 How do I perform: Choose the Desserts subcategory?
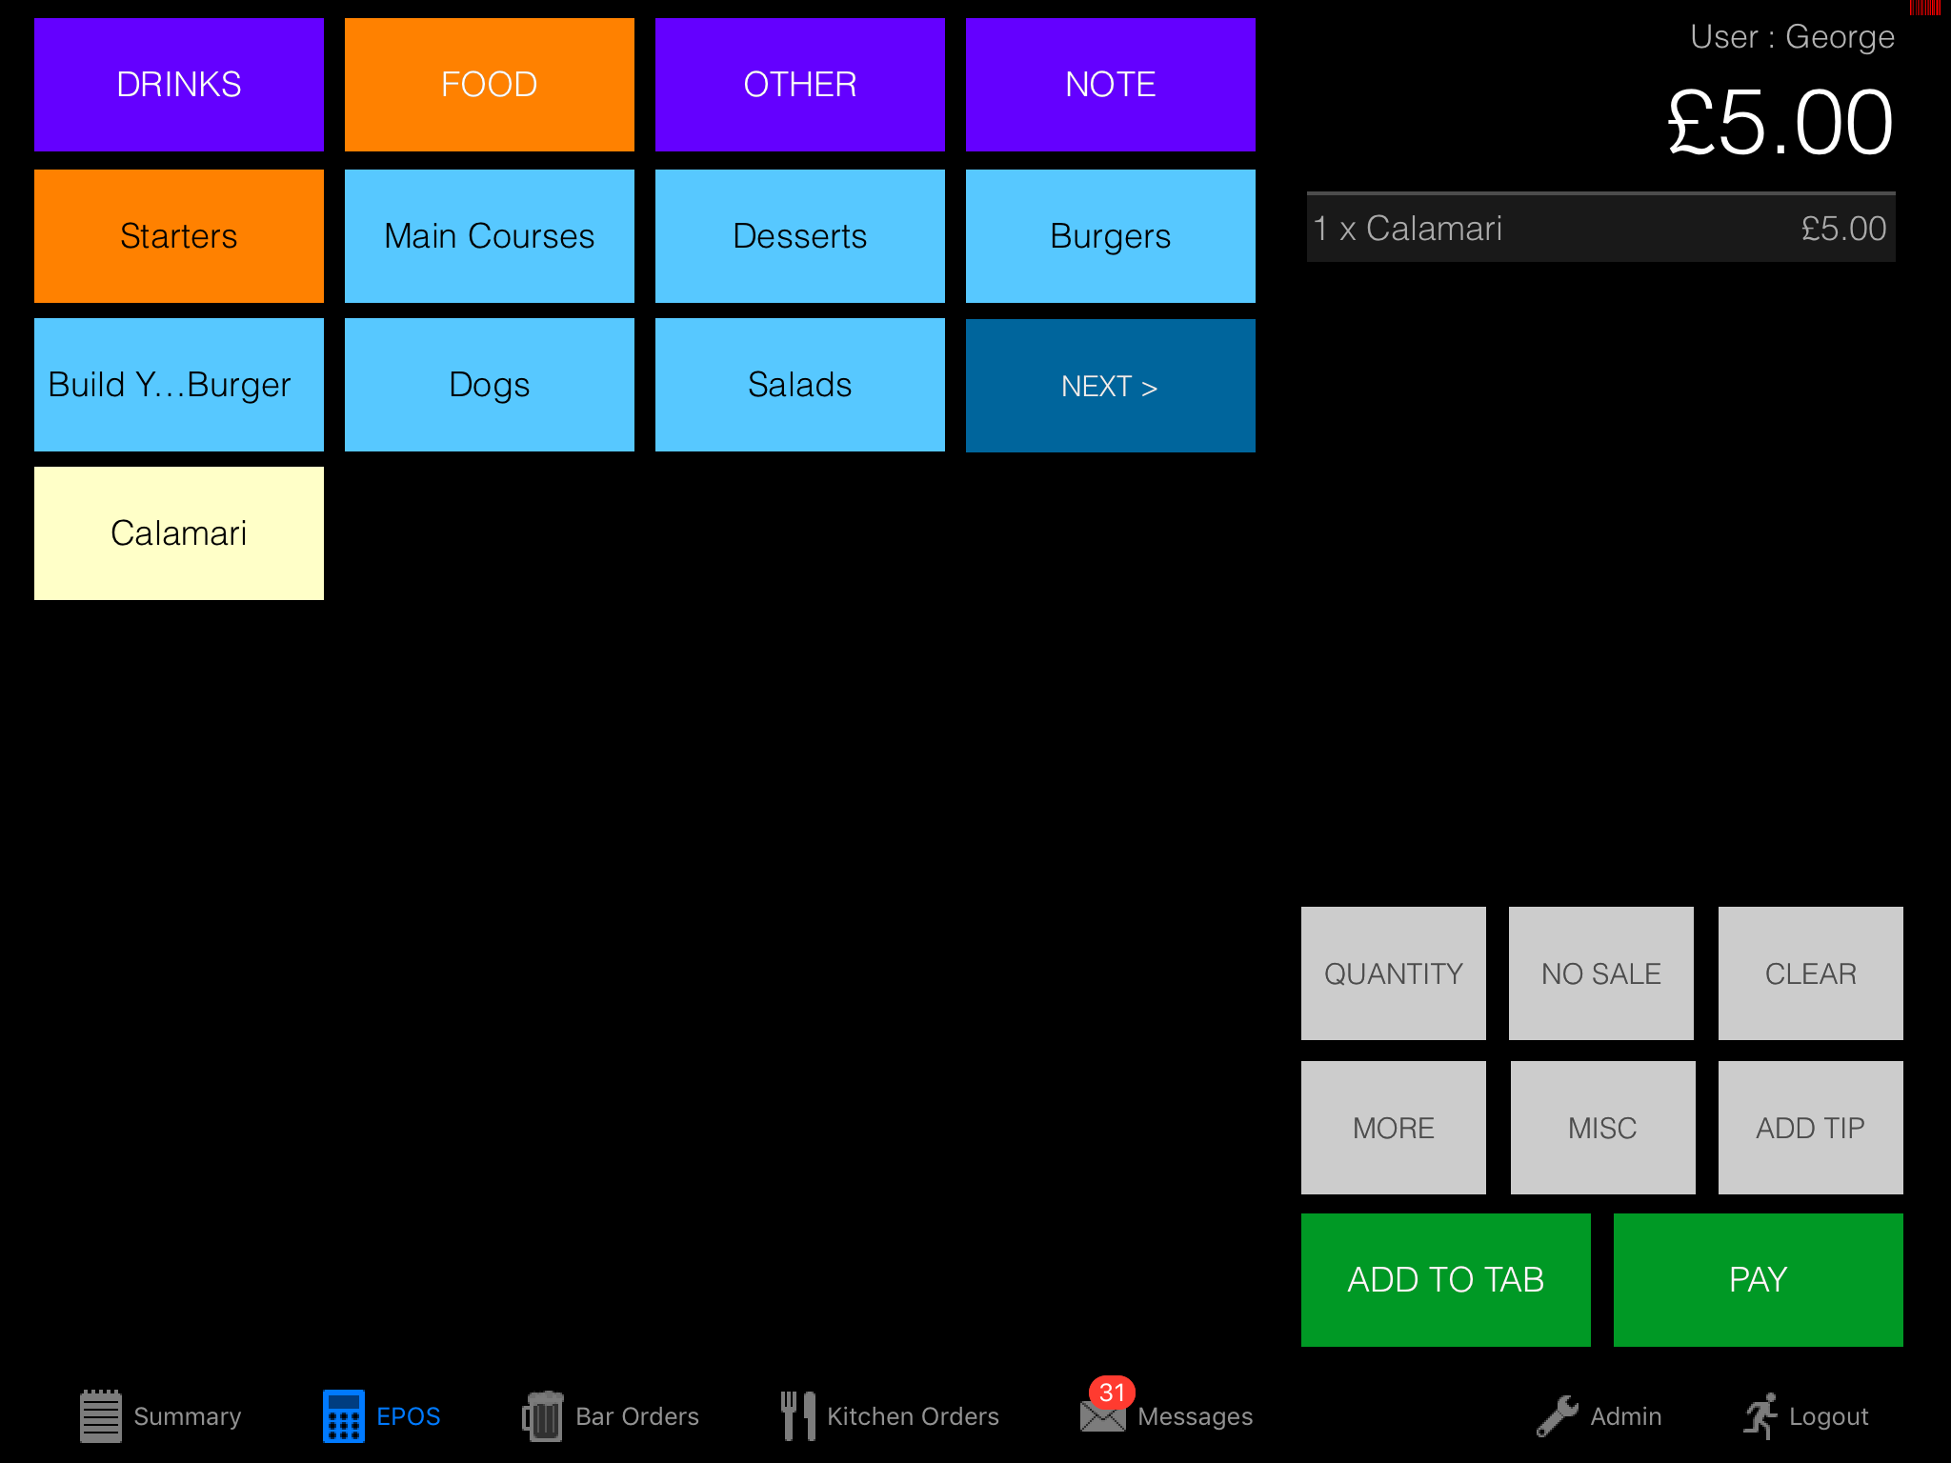pyautogui.click(x=799, y=236)
